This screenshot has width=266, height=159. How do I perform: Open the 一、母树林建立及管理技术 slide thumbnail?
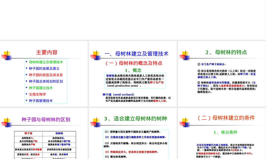(133, 74)
